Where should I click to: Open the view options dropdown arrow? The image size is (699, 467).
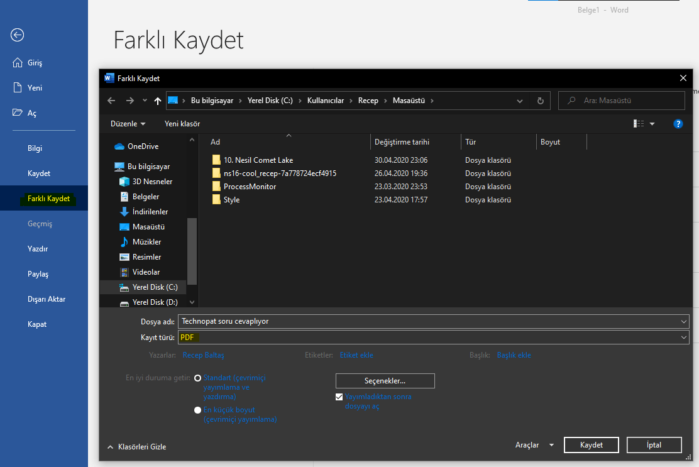click(652, 124)
